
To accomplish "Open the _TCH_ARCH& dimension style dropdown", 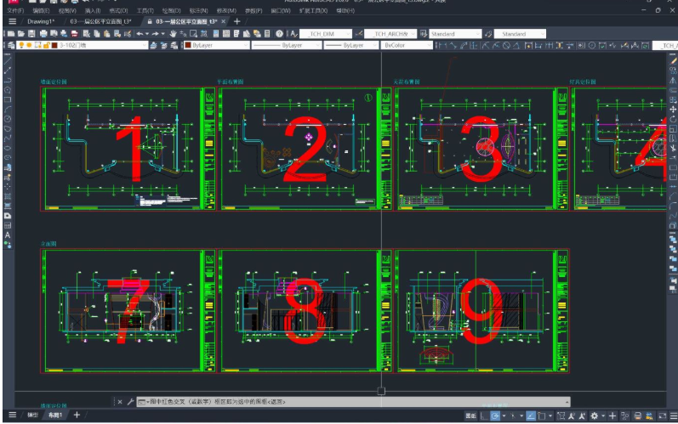I will 390,34.
